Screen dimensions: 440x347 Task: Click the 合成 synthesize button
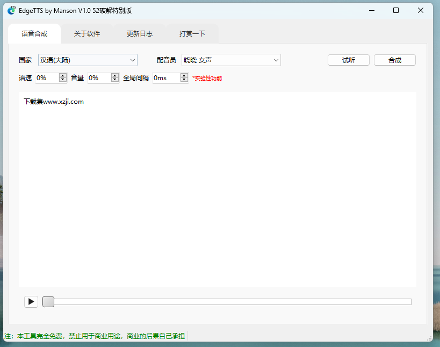pos(395,60)
